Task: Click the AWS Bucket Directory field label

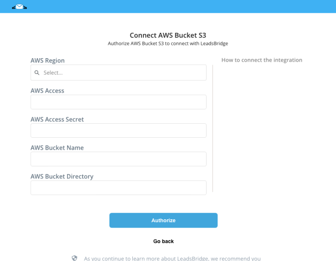Action: 62,176
